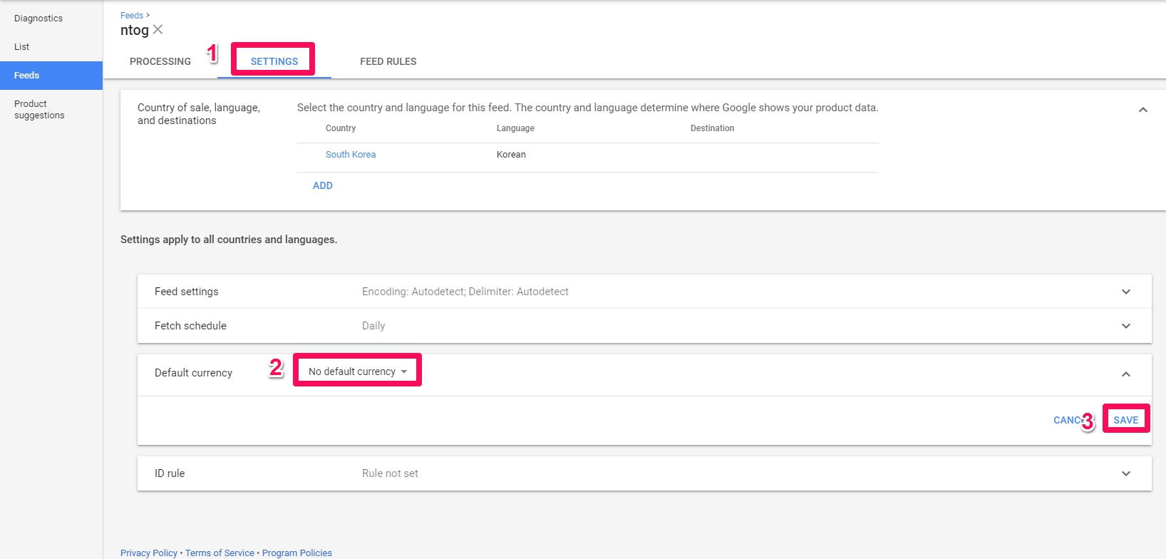
Task: Click the Feeds breadcrumb link
Action: [x=132, y=15]
